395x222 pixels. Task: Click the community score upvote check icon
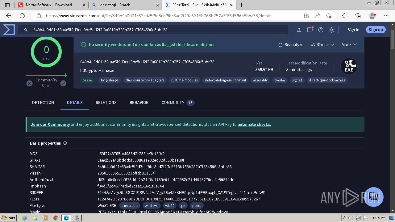coord(63,83)
